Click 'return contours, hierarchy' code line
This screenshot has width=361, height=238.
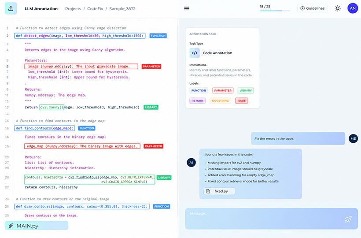52,187
